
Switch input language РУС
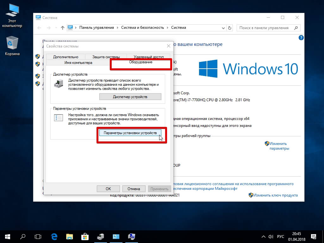point(280,237)
